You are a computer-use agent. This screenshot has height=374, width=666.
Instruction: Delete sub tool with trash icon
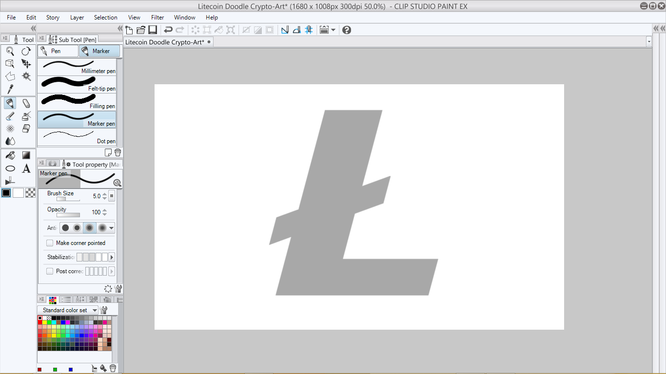[x=118, y=152]
